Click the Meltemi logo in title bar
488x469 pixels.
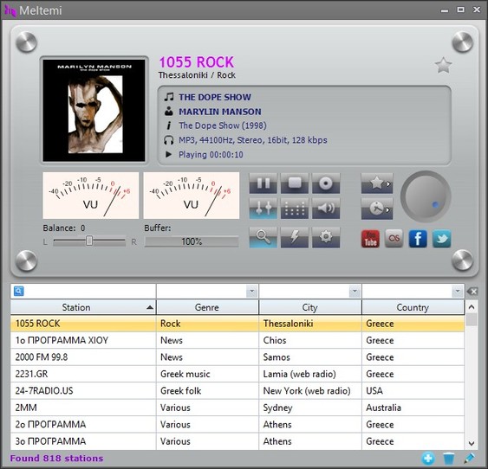[10, 11]
